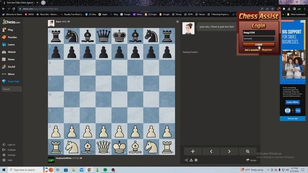
Task: Open Other bookmarks folder
Action: pos(296,14)
